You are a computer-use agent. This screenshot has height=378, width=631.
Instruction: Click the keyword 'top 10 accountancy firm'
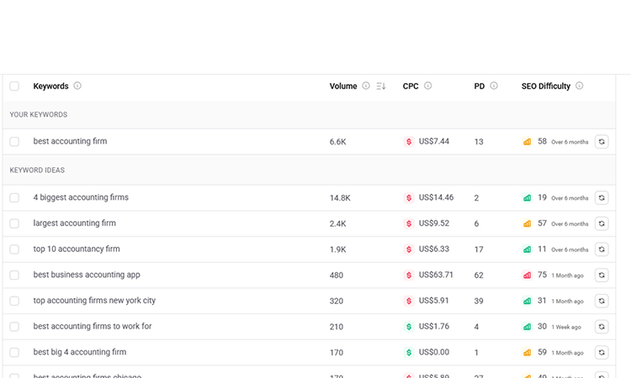(77, 249)
